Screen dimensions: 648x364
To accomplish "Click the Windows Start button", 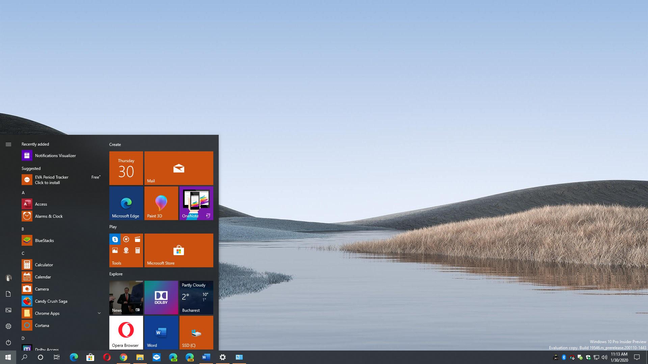I will 8,357.
